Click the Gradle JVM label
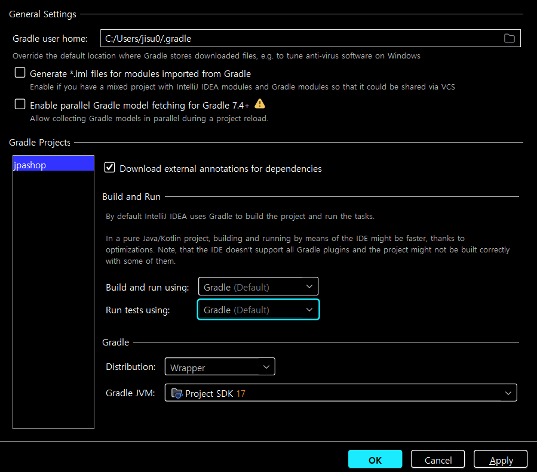Image resolution: width=537 pixels, height=472 pixels. 130,393
